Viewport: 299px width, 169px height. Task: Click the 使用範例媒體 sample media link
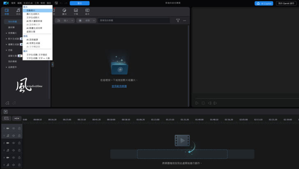[119, 86]
